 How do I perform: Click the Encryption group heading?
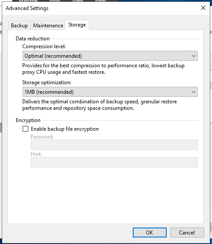tap(28, 120)
